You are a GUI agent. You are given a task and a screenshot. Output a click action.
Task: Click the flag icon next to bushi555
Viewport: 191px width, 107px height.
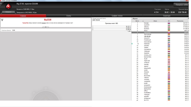click(169, 25)
